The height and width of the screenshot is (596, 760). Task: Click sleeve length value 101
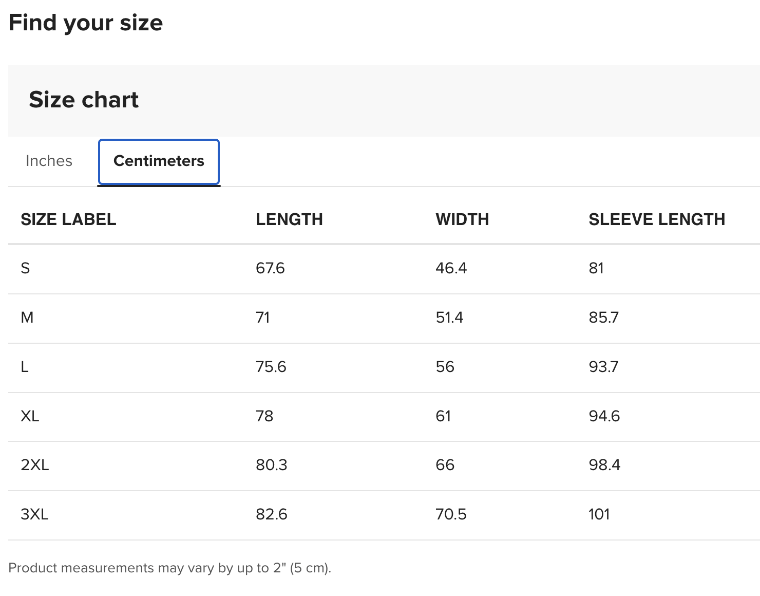599,514
